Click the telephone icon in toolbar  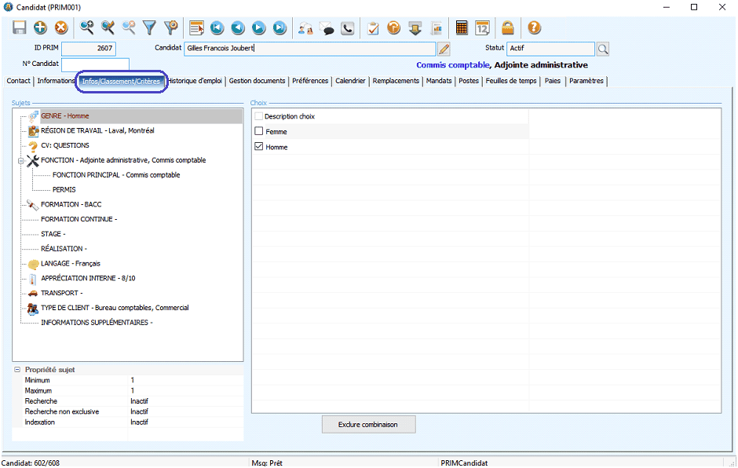pyautogui.click(x=347, y=27)
